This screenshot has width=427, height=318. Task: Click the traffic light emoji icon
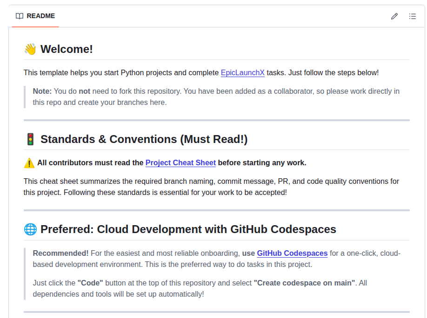click(30, 139)
